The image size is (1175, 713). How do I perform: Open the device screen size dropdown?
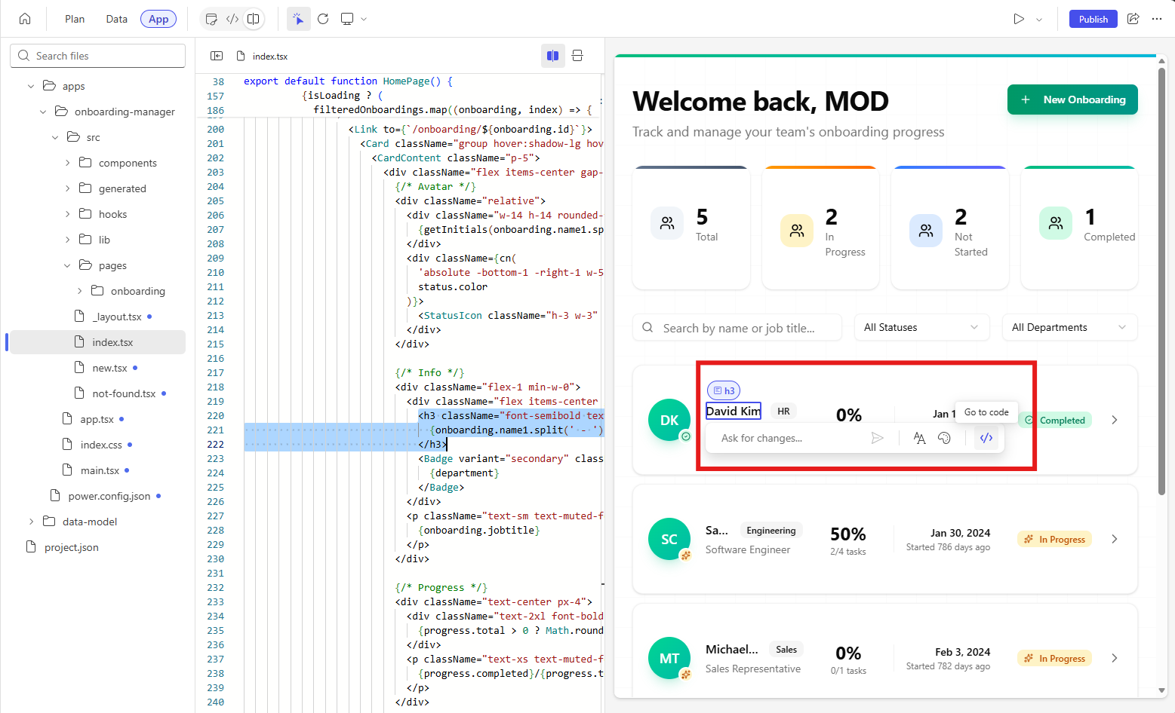pyautogui.click(x=353, y=19)
